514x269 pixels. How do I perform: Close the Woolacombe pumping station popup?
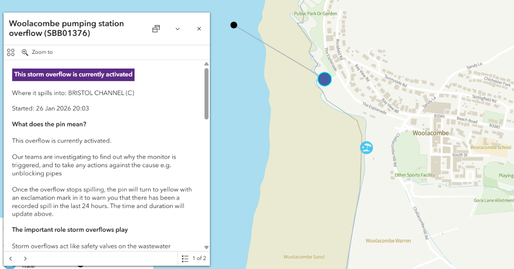[x=199, y=29]
